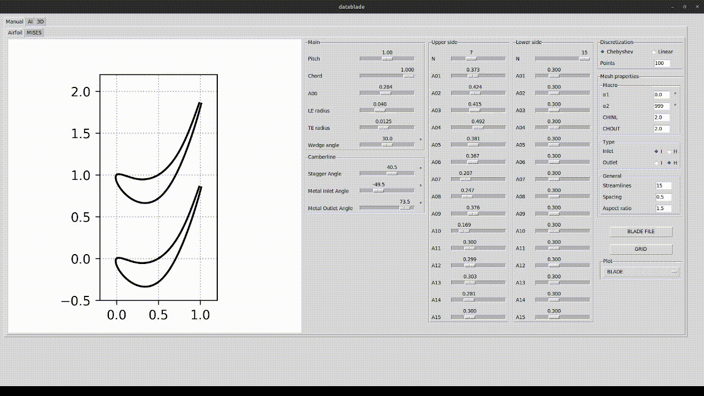Switch to the AI tab
Image resolution: width=704 pixels, height=396 pixels.
point(30,22)
